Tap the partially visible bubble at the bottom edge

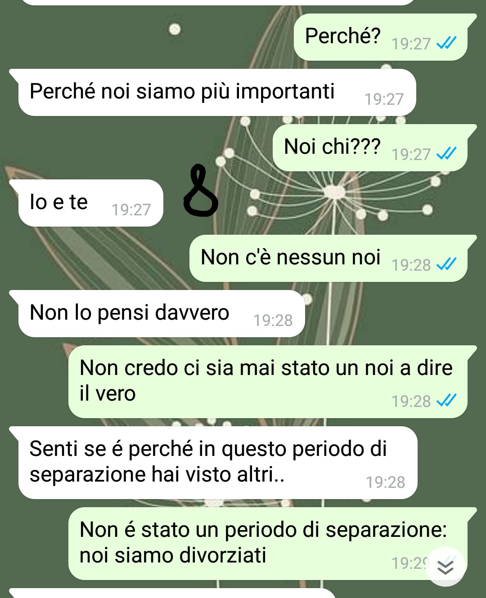(x=172, y=593)
